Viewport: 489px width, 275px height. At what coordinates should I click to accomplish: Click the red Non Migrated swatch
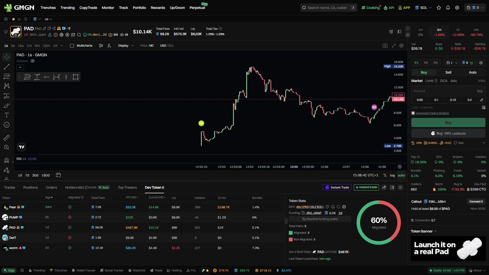291,239
